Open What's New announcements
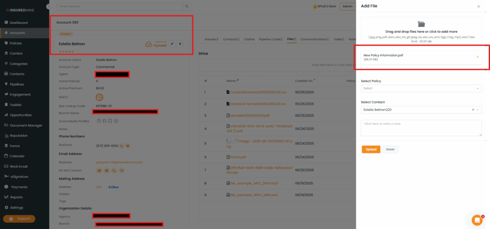This screenshot has height=229, width=490. (x=324, y=6)
